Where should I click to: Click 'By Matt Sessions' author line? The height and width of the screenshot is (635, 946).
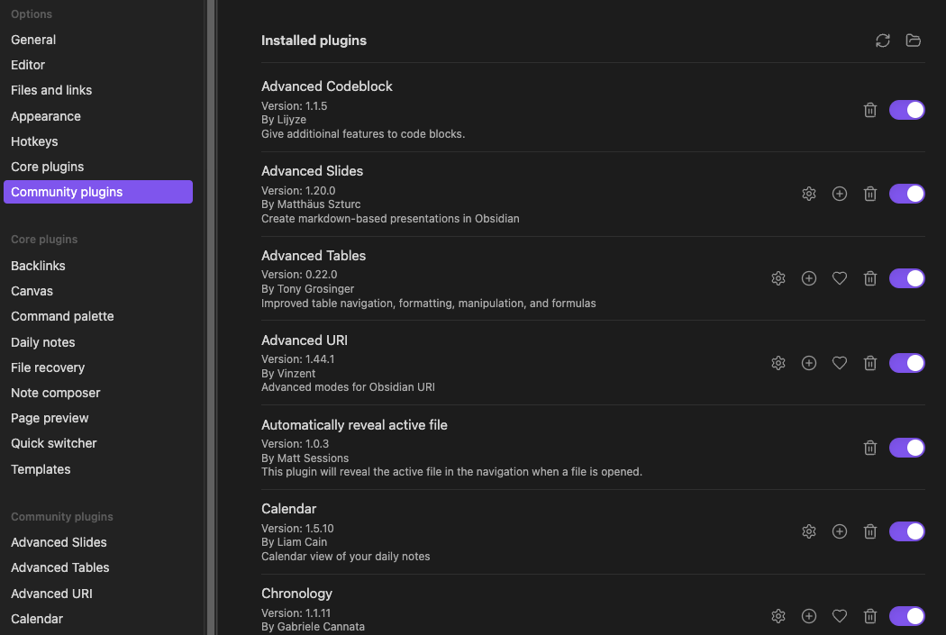click(305, 458)
